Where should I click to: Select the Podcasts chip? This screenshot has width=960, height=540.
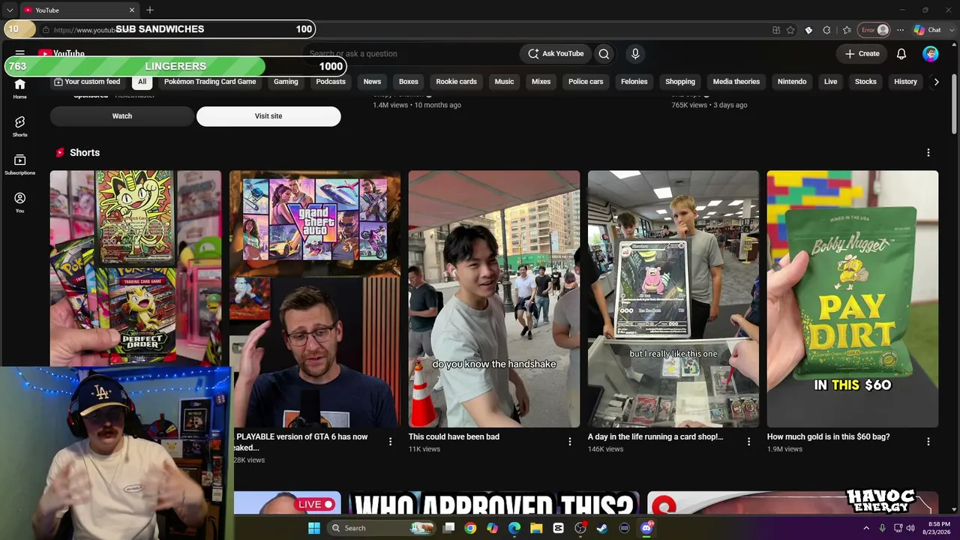pos(331,82)
